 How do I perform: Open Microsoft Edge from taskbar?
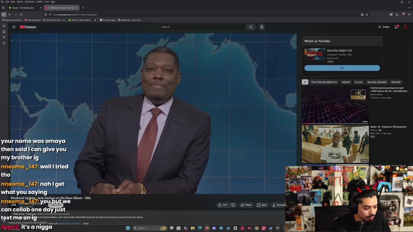(200, 228)
